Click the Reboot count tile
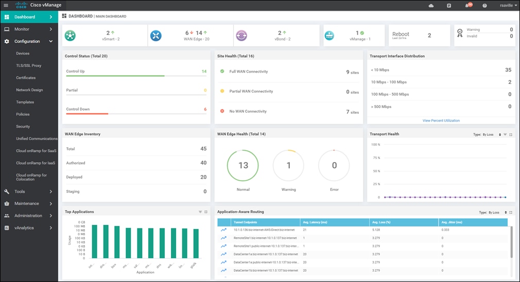The width and height of the screenshot is (520, 282). pos(419,35)
